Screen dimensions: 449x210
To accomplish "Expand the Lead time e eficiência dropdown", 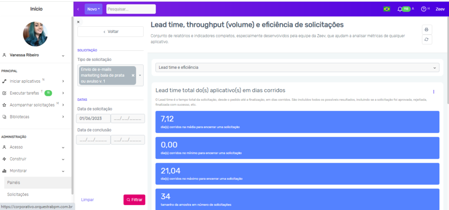I will point(297,68).
